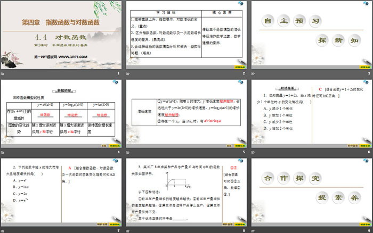Image resolution: width=373 pixels, height=233 pixels.
Task: Click the animation star icon under slide 6
Action: pos(253,152)
